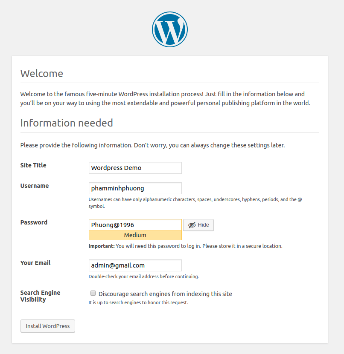Click the Username field label
Image resolution: width=344 pixels, height=354 pixels.
(35, 186)
